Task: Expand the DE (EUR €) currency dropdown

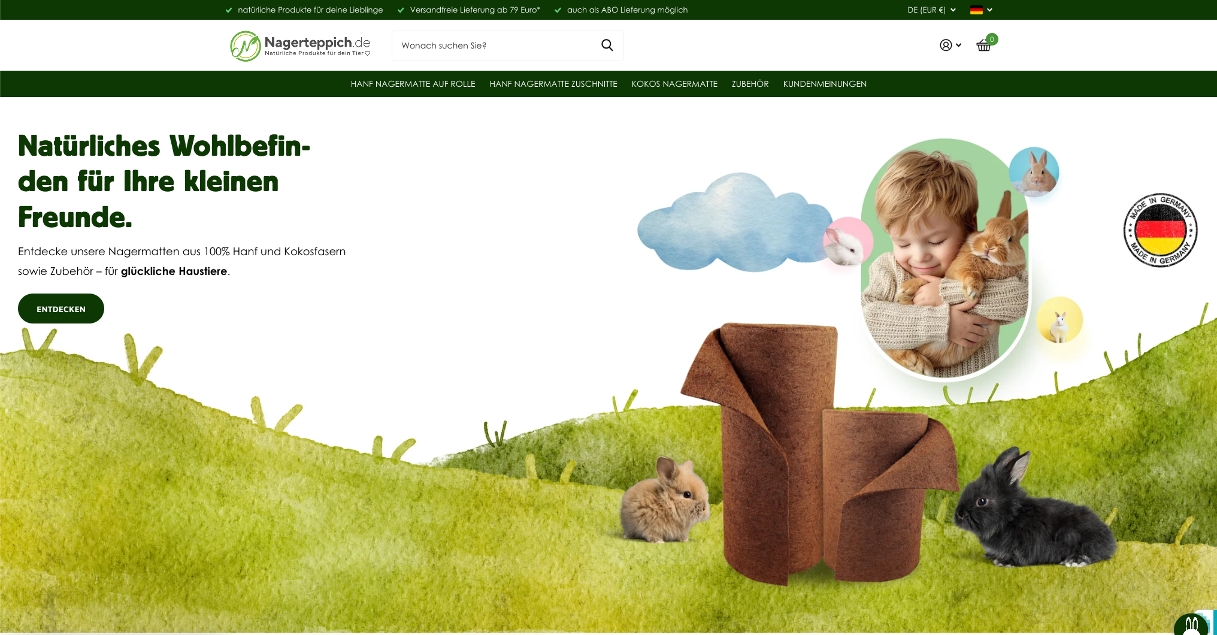Action: click(x=931, y=10)
